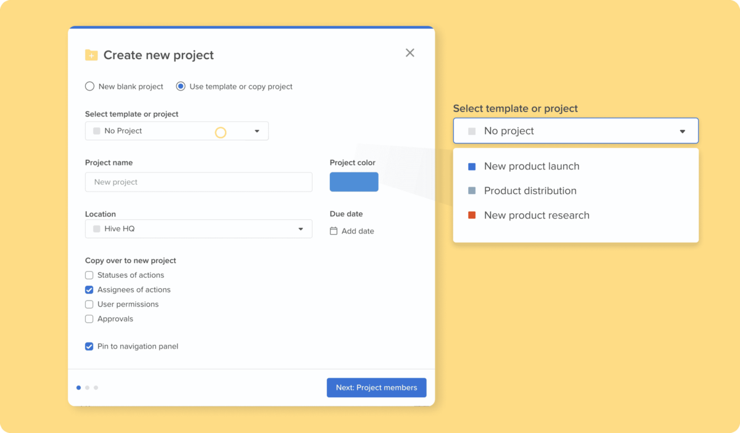Click the circular loading indicator in No Project field

(221, 131)
